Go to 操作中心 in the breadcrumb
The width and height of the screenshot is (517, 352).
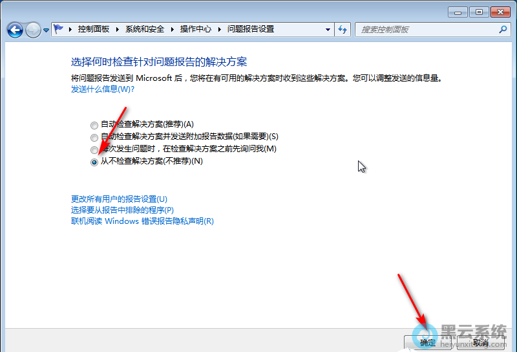196,29
